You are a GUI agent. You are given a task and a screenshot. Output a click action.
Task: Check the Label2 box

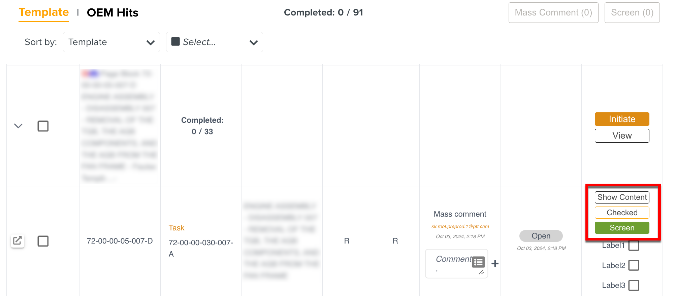click(634, 265)
